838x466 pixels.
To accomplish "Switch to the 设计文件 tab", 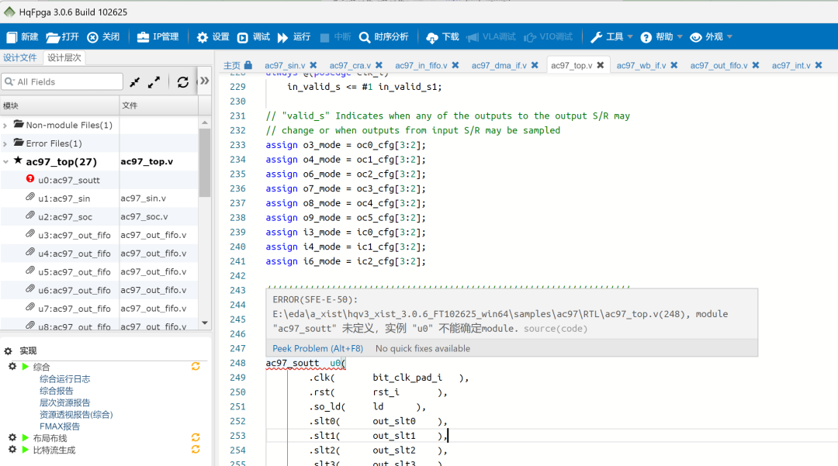I will click(x=20, y=58).
